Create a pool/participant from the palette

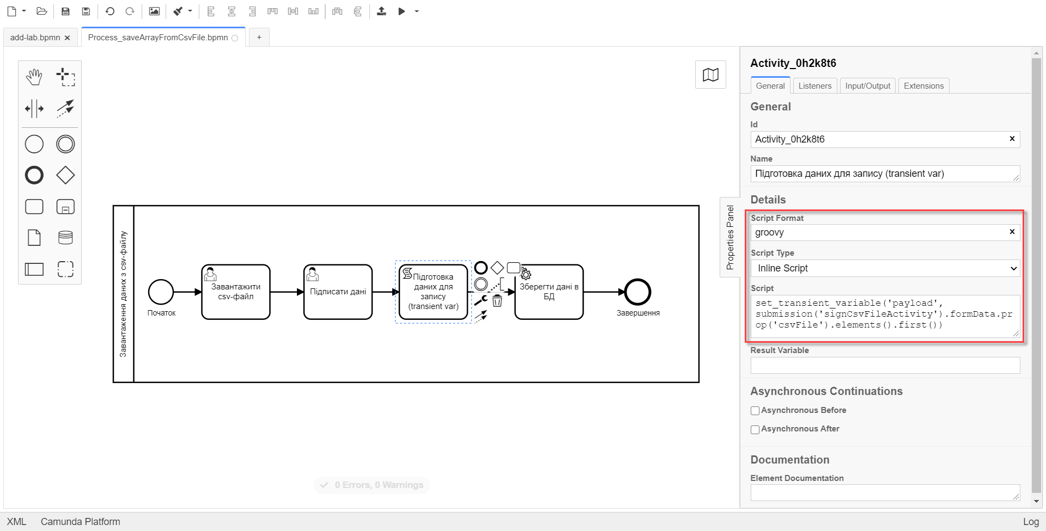click(x=34, y=269)
